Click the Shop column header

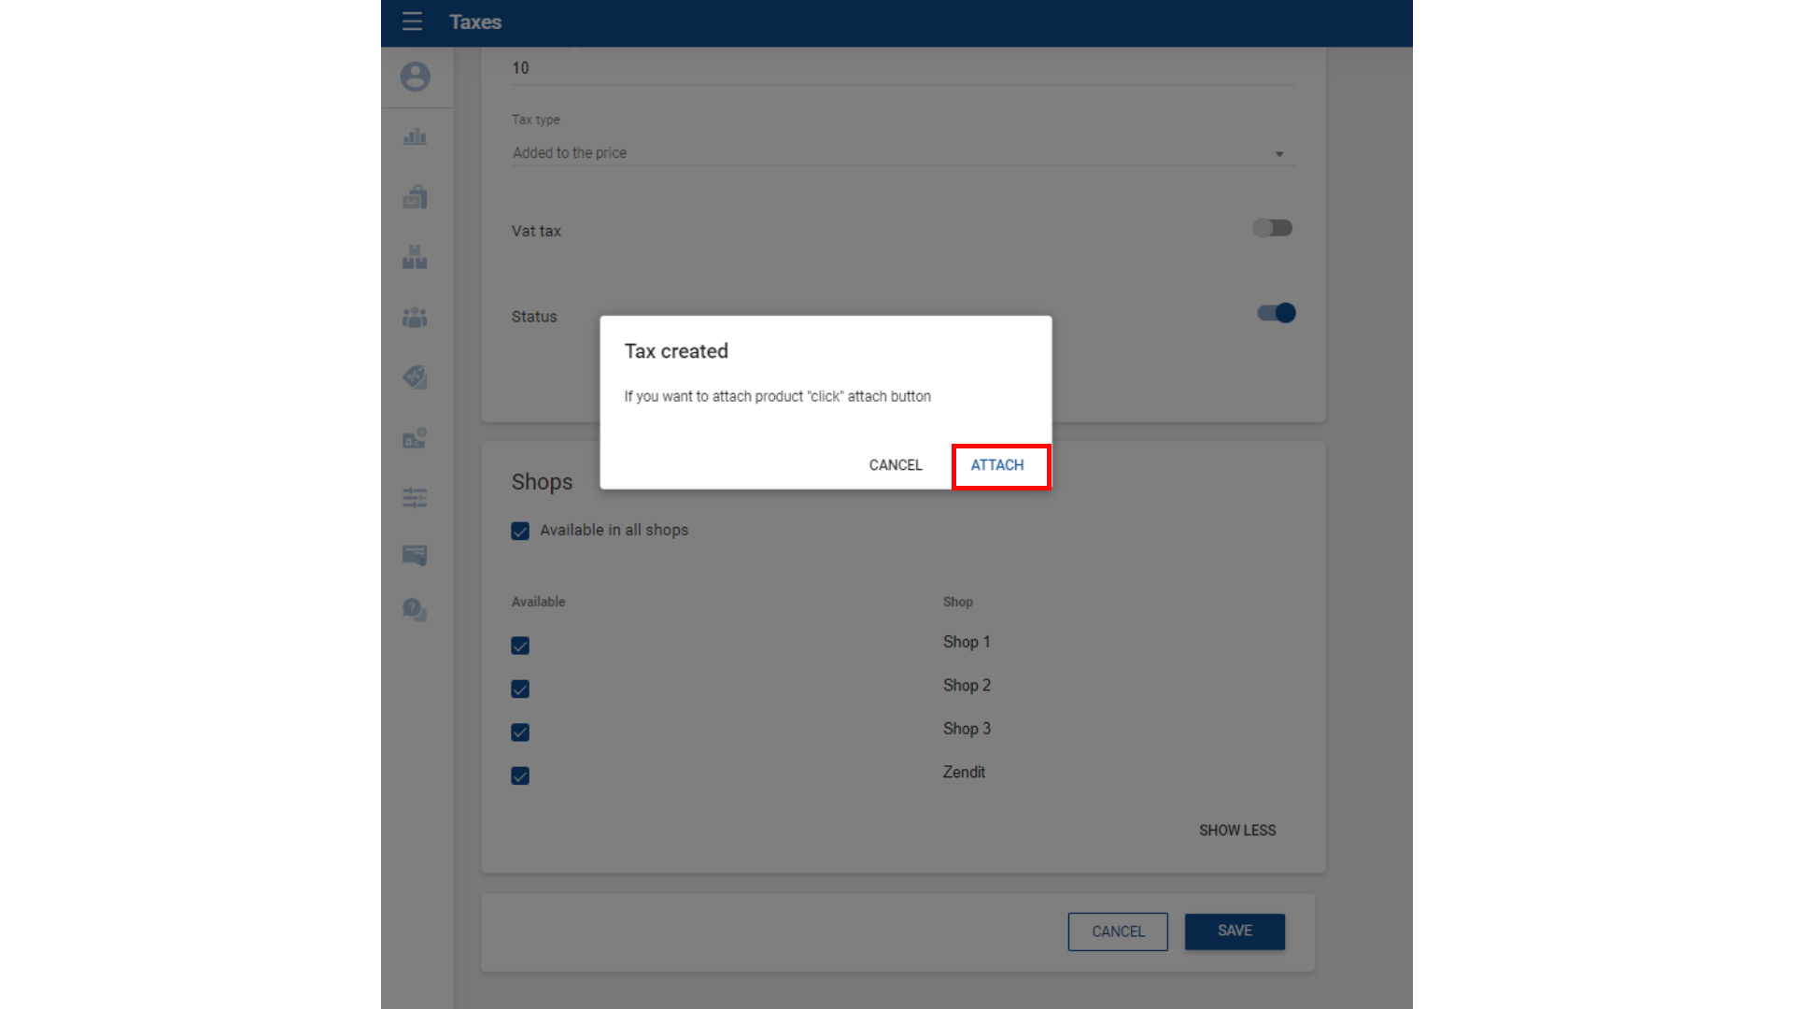(x=958, y=602)
